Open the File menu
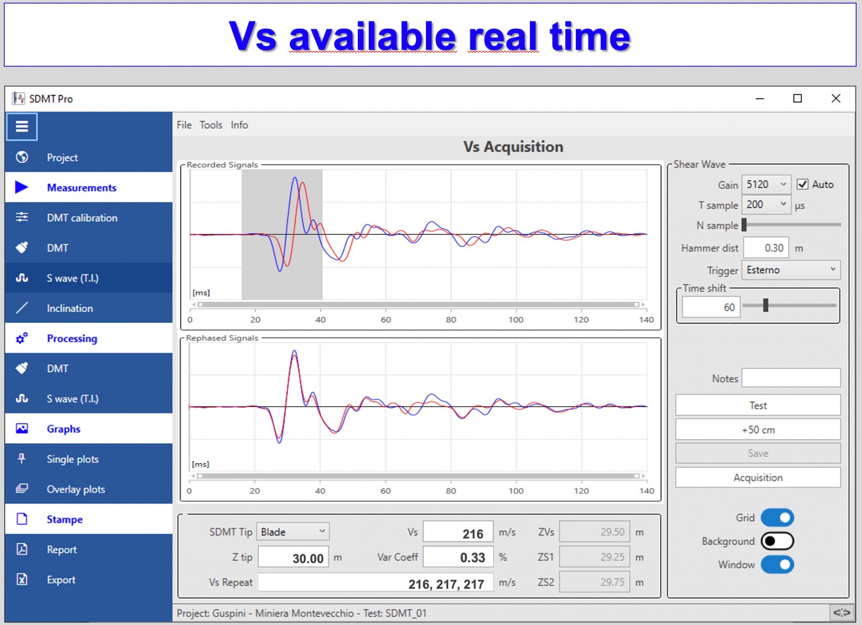The height and width of the screenshot is (625, 862). 184,125
